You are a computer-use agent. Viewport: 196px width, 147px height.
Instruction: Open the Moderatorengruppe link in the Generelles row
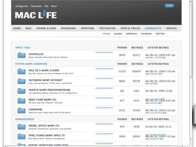click(x=104, y=52)
